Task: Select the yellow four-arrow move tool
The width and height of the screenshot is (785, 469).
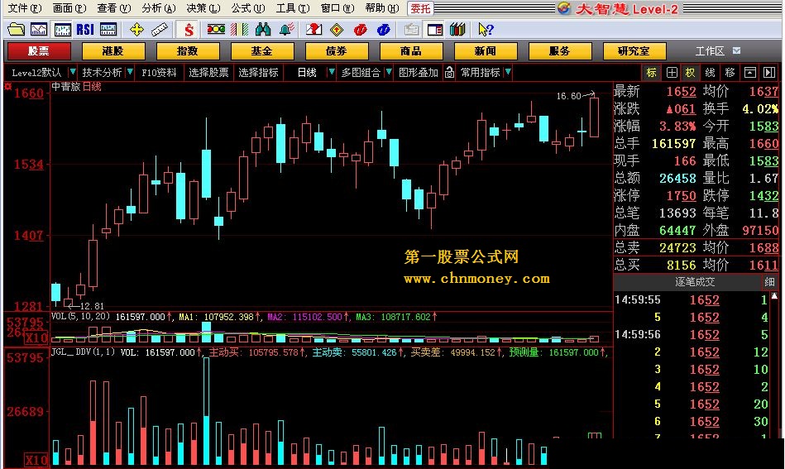Action: (136, 30)
